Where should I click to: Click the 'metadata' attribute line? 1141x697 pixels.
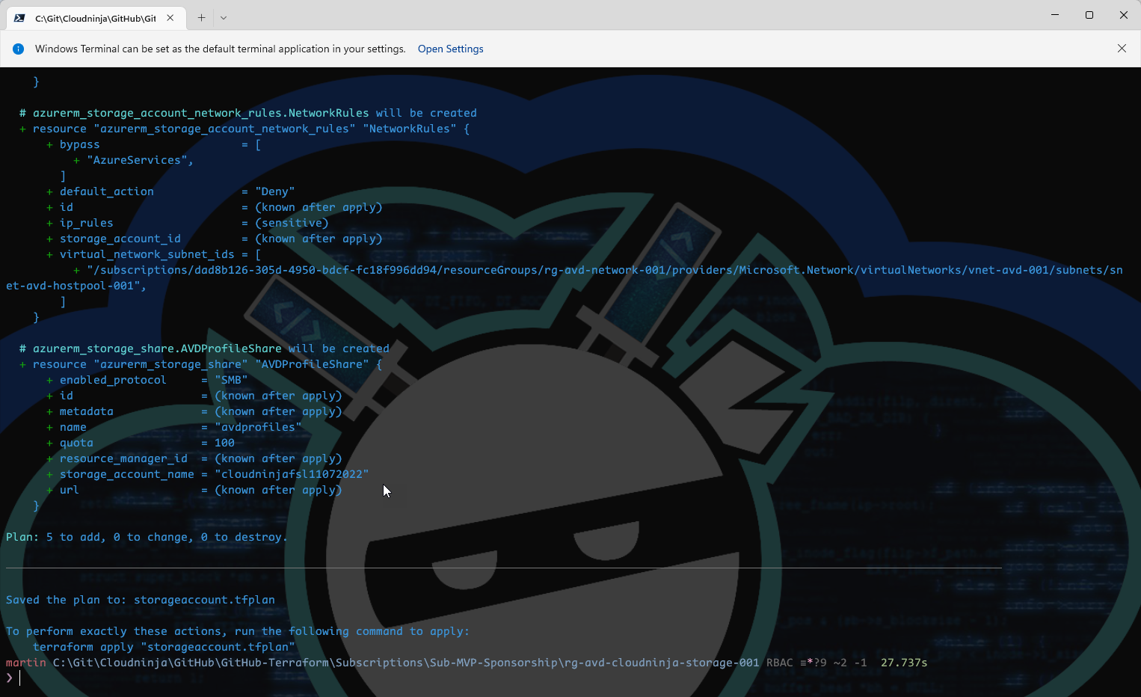click(x=194, y=411)
